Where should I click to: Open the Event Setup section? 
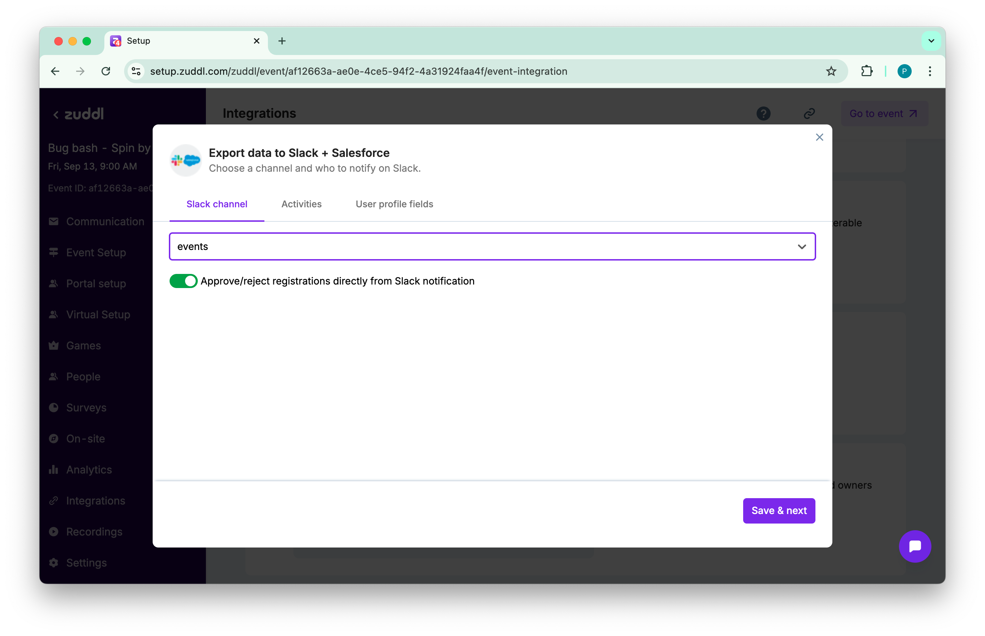point(96,252)
